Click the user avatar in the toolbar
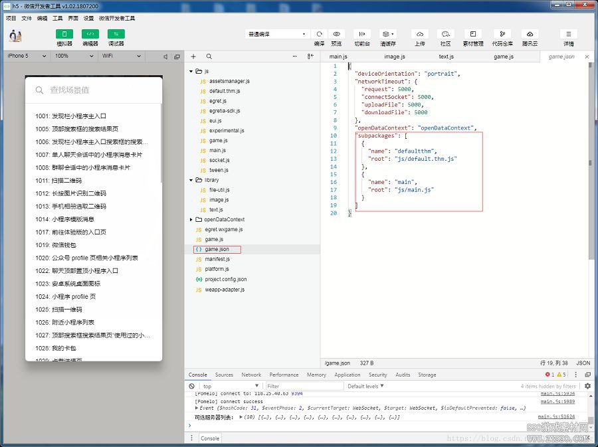The width and height of the screenshot is (598, 447). tap(15, 36)
